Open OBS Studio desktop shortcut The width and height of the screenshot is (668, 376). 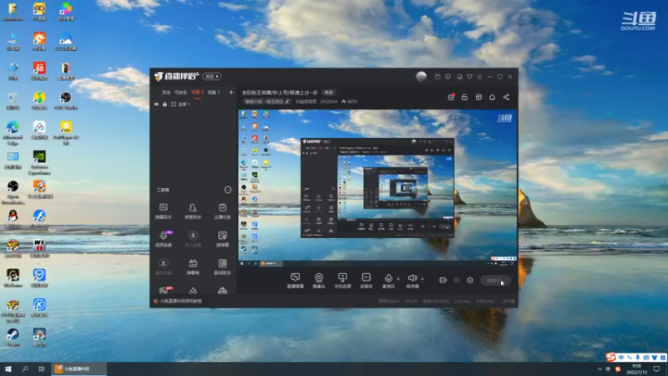coord(66,100)
